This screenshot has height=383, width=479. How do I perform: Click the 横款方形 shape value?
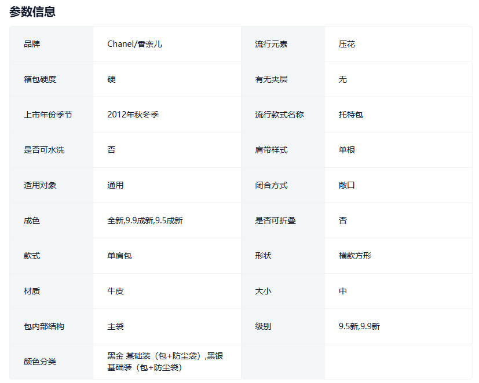[x=355, y=256]
